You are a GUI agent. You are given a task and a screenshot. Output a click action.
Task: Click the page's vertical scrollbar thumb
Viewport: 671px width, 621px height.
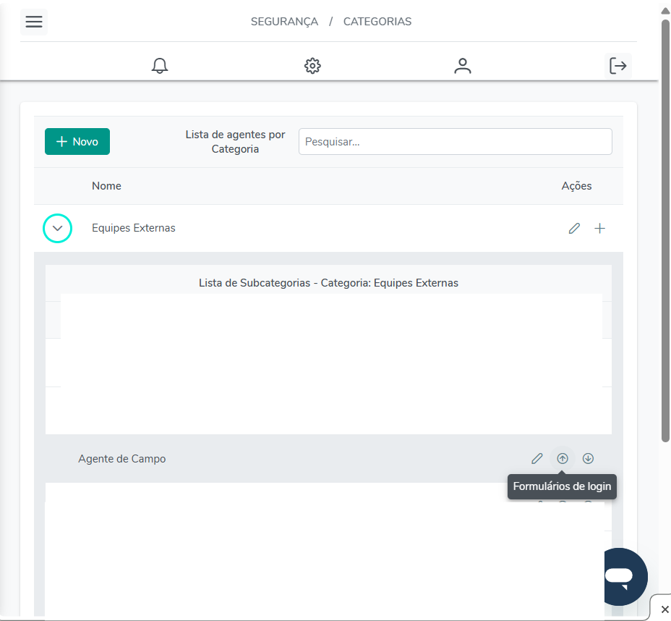665,232
